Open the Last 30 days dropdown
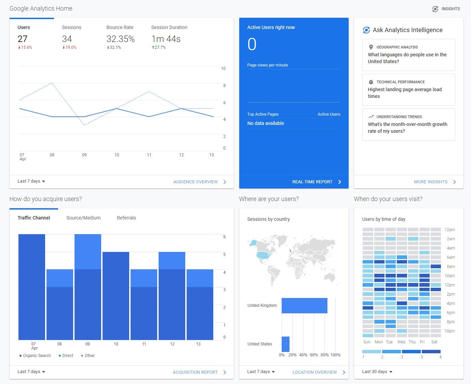 (x=377, y=372)
